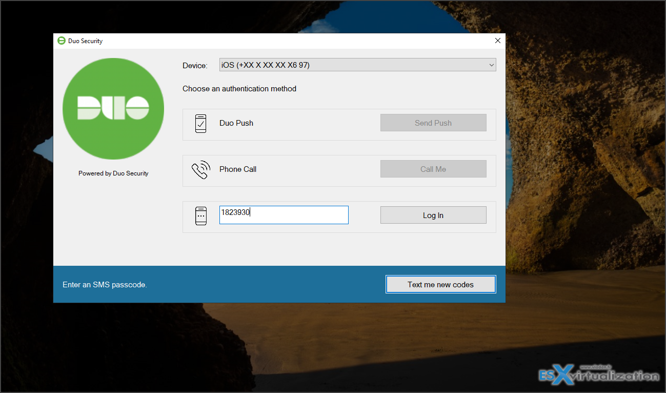Click the Duo Push phone checkmark icon

tap(201, 124)
